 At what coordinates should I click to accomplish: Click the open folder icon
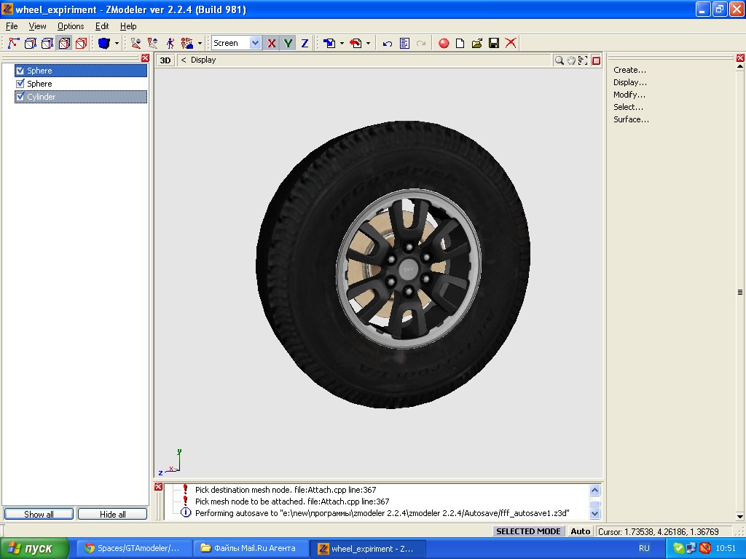pyautogui.click(x=477, y=43)
